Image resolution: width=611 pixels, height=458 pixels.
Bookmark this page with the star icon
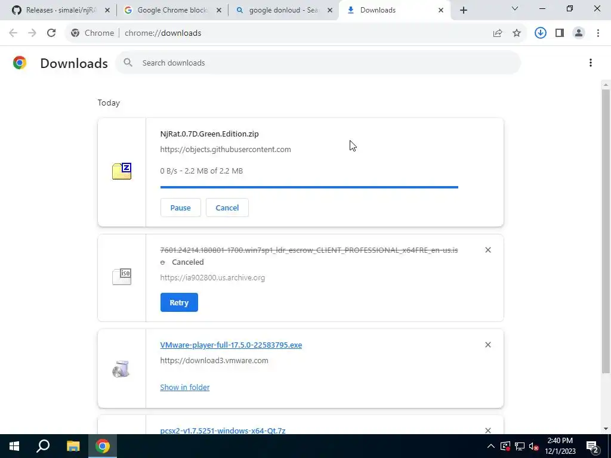click(517, 33)
